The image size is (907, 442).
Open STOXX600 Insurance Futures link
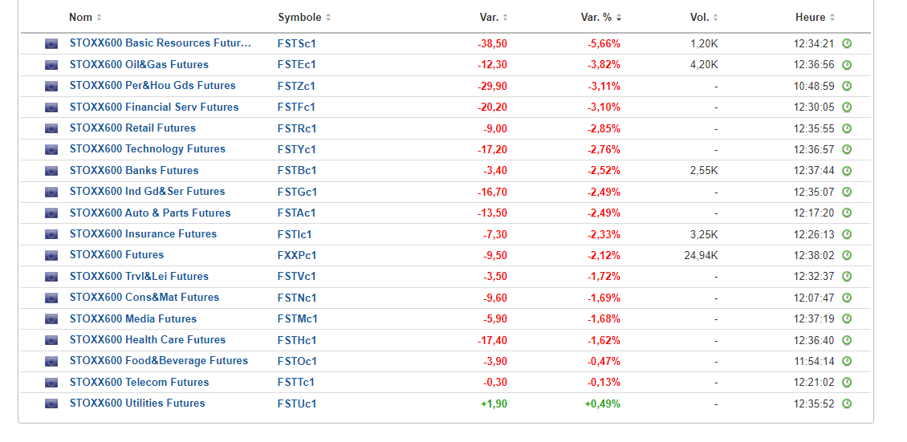[143, 234]
